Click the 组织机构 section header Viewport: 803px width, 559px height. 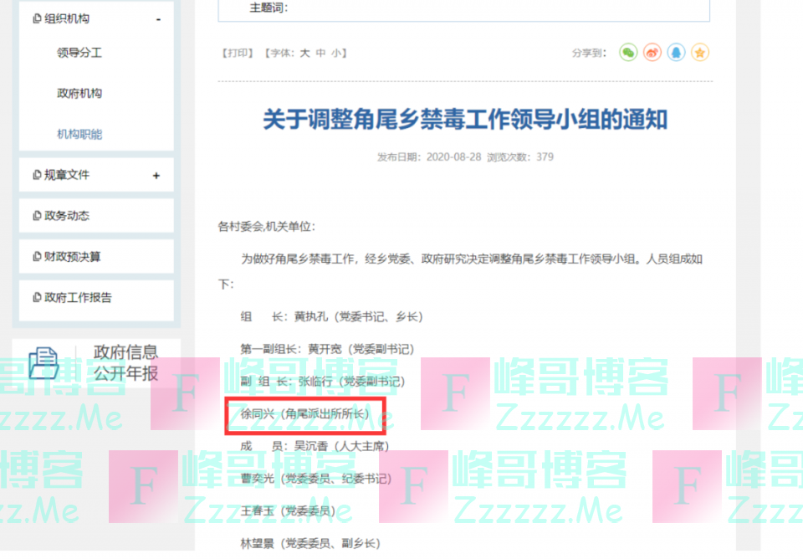67,18
